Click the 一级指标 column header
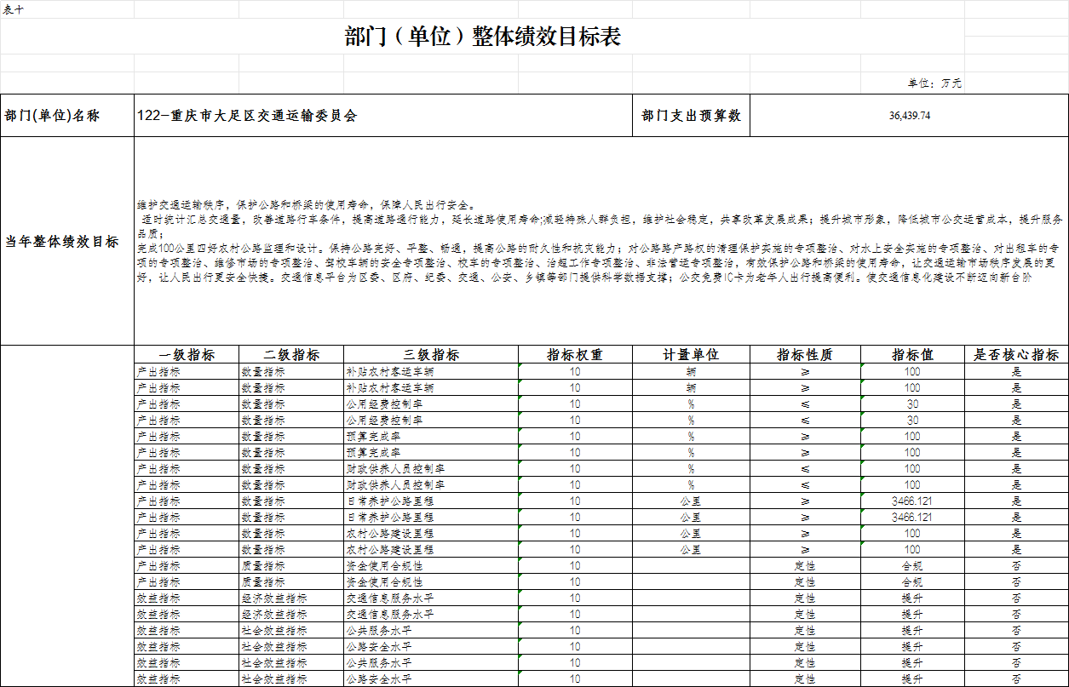This screenshot has width=1069, height=687. (x=187, y=355)
